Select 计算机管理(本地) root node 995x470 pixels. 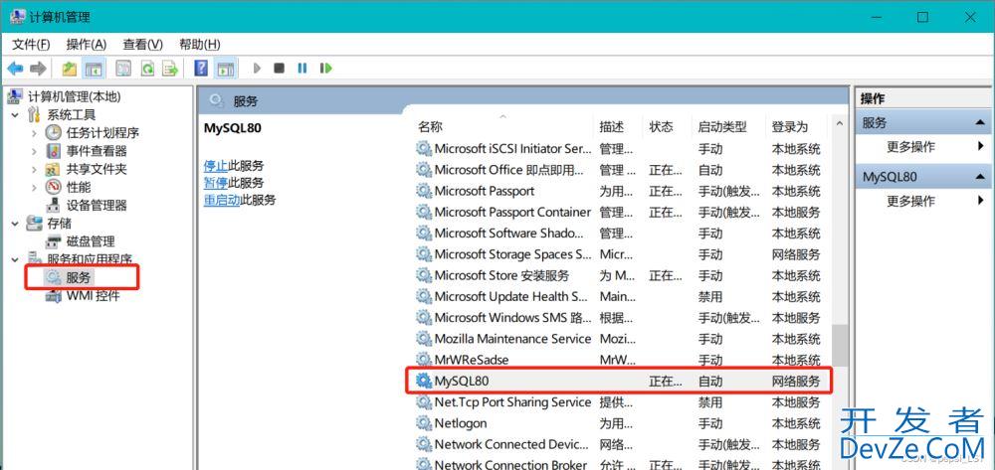pyautogui.click(x=75, y=97)
